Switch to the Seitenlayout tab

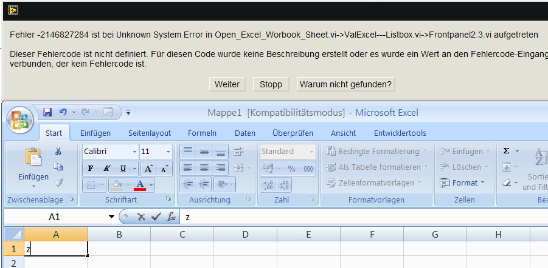point(150,133)
